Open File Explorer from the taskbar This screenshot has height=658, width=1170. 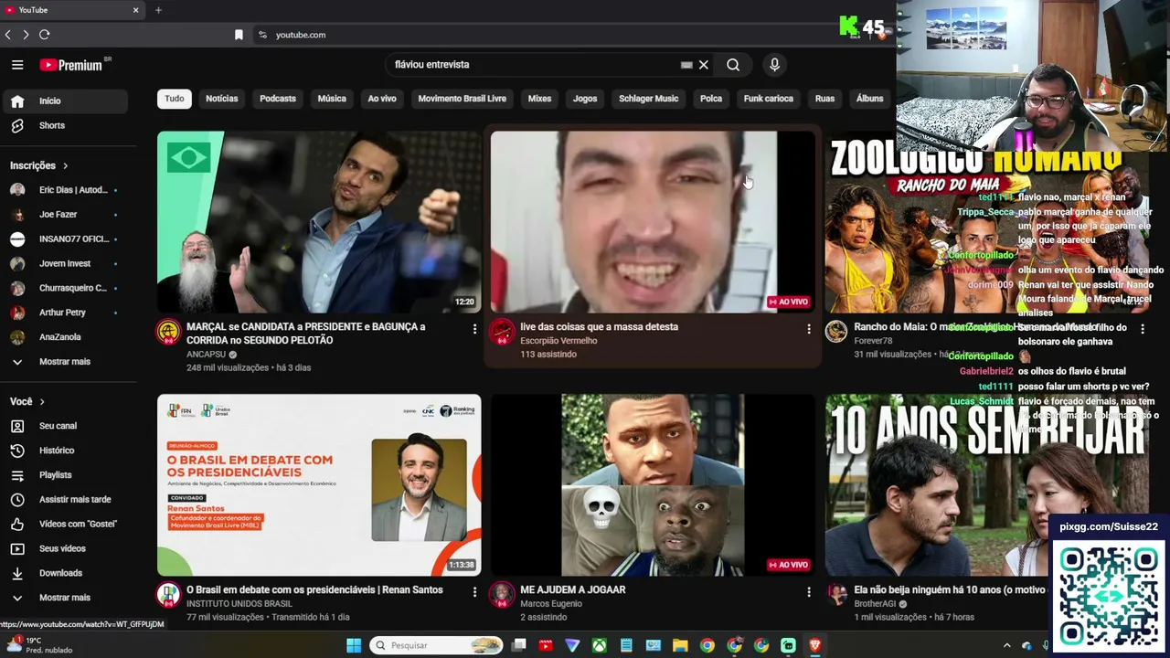[x=680, y=645]
